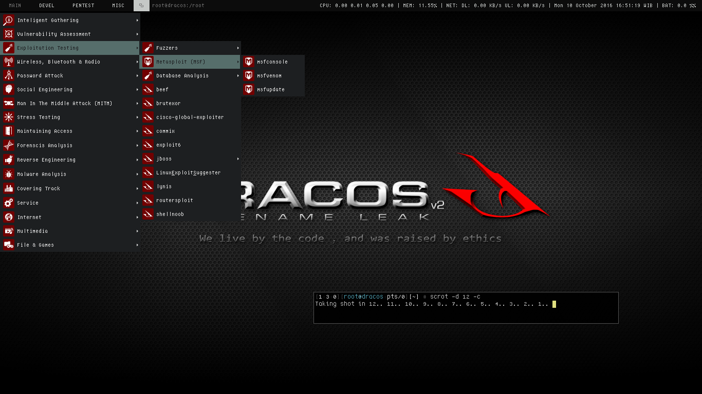Expand the Database Analysis submenu arrow
The height and width of the screenshot is (394, 702).
pos(238,75)
